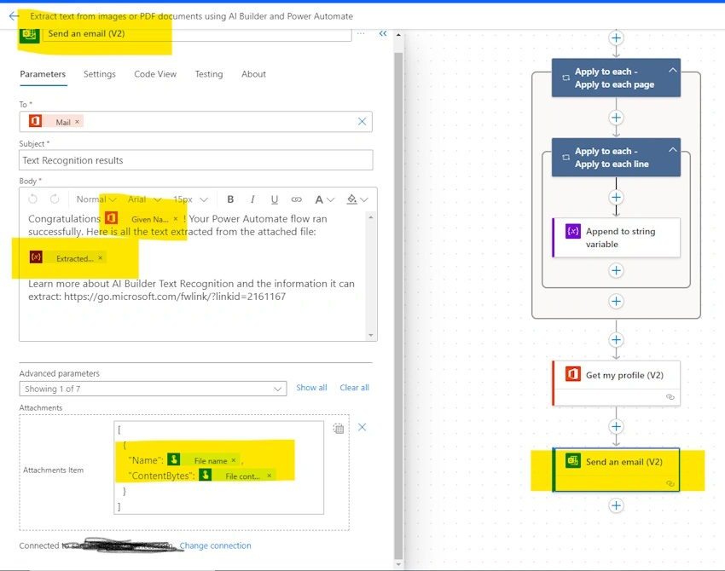The image size is (725, 571).
Task: Open the font color picker (A icon)
Action: [324, 199]
